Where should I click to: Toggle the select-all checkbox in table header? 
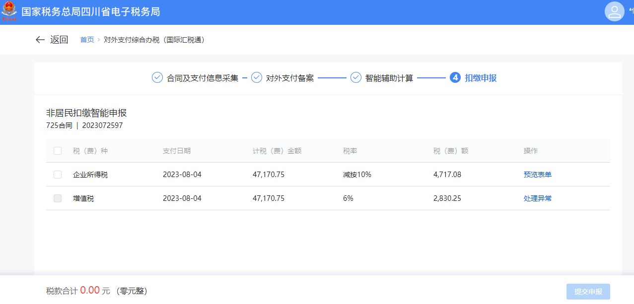pos(58,151)
